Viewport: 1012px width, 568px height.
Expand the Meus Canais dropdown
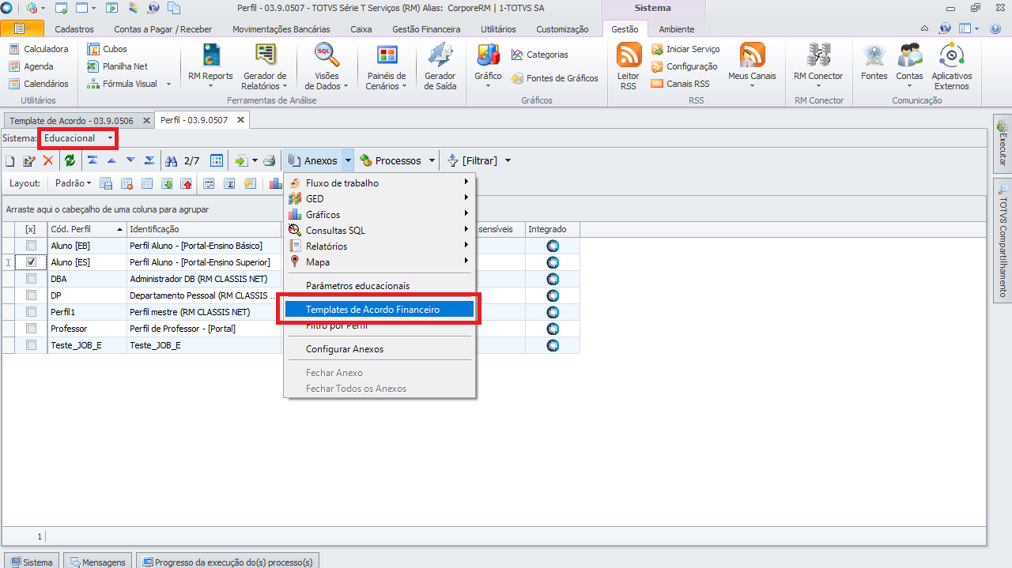[x=752, y=85]
